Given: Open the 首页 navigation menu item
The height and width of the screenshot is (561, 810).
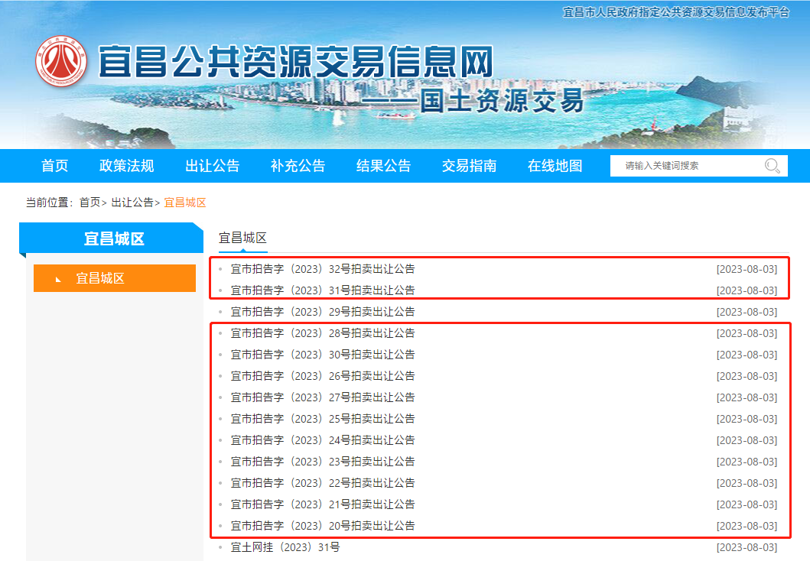Looking at the screenshot, I should [55, 166].
